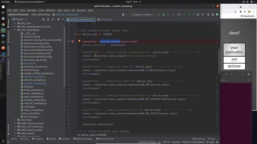Open the Structure tool window
The image size is (257, 144).
point(8,37)
